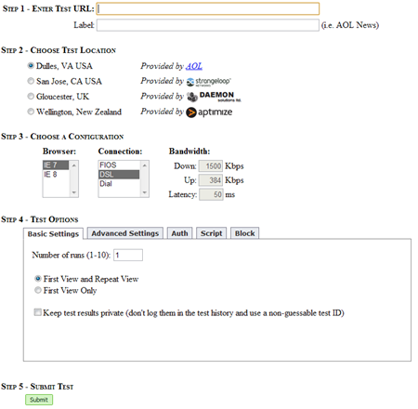This screenshot has width=418, height=409.
Task: Open the Block tab
Action: (x=245, y=233)
